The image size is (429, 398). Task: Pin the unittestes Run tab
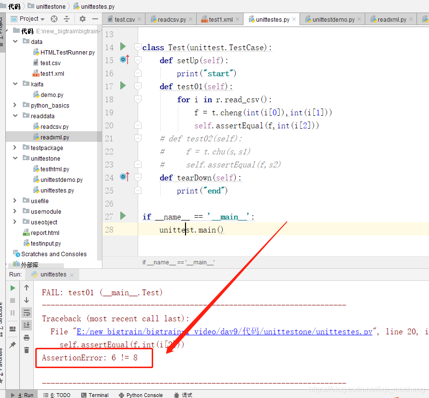[13, 345]
